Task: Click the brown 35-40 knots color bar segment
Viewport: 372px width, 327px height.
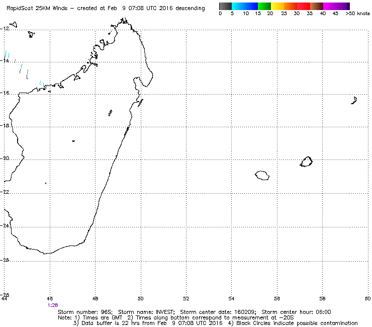Action: [317, 6]
